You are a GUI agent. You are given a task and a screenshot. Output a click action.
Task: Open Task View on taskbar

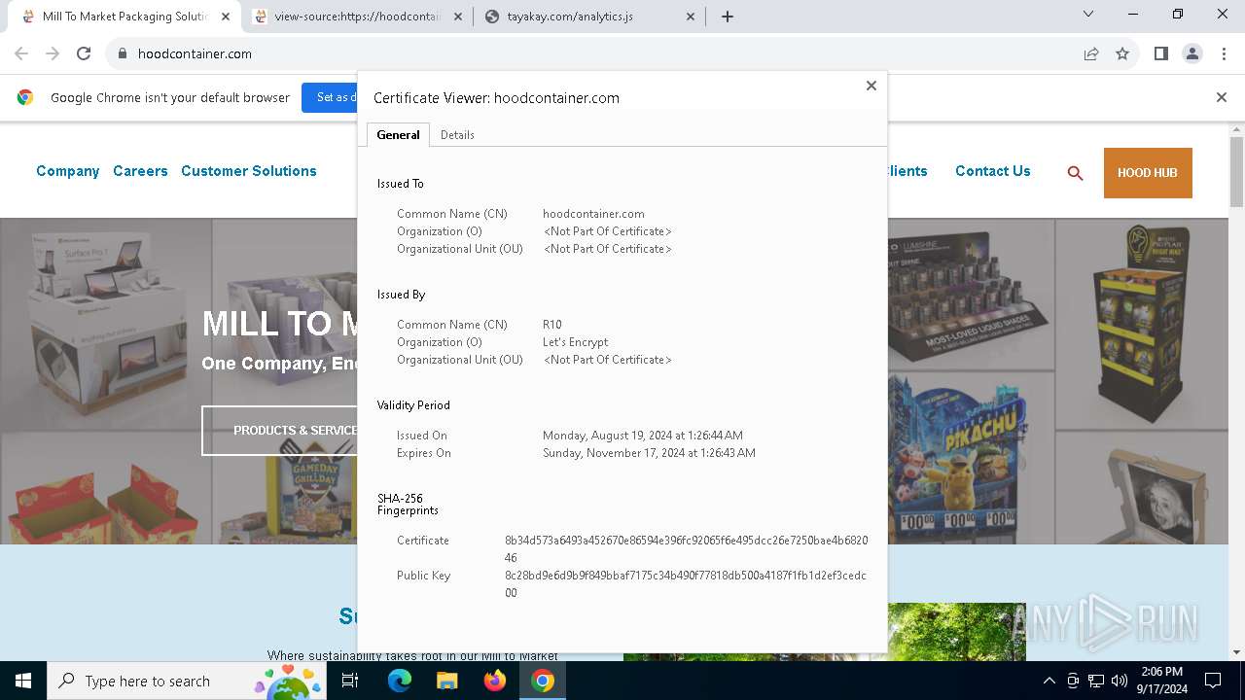pos(350,681)
